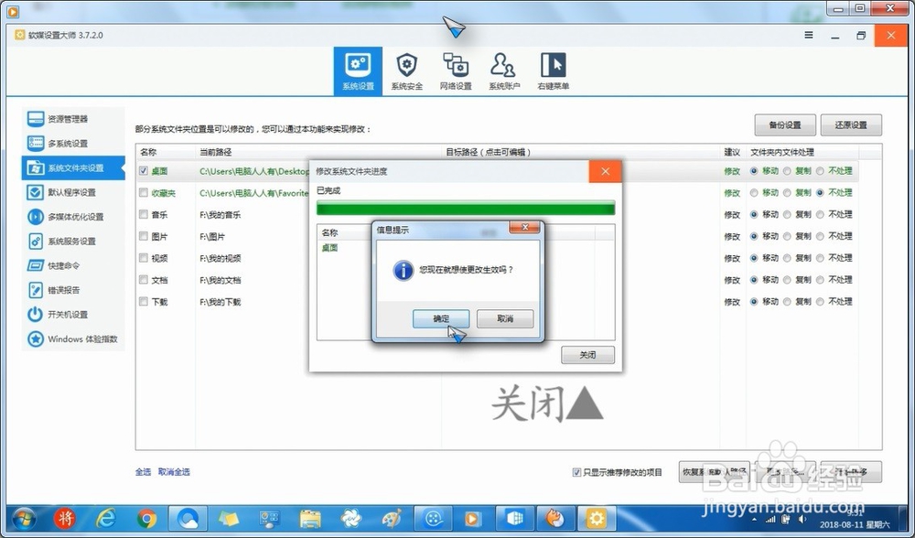
Task: Check the 下载 row checkbox
Action: point(144,302)
